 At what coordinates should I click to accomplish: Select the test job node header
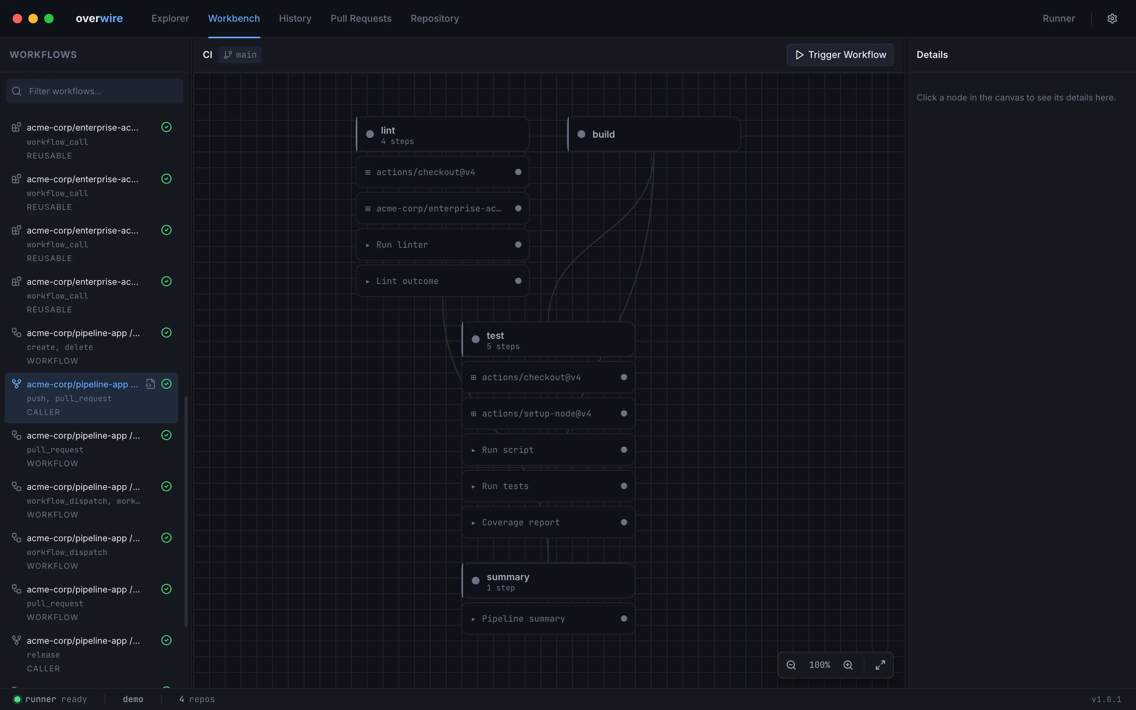click(548, 340)
